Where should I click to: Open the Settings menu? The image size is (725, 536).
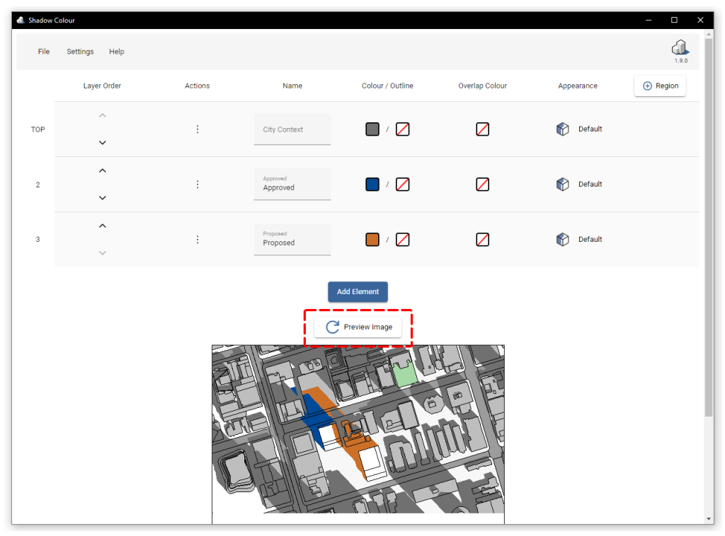click(x=80, y=51)
